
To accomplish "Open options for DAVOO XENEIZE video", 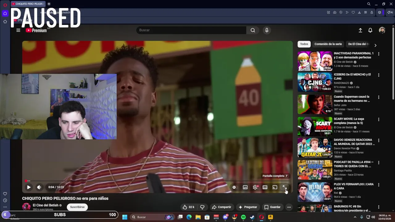I will click(x=379, y=140).
